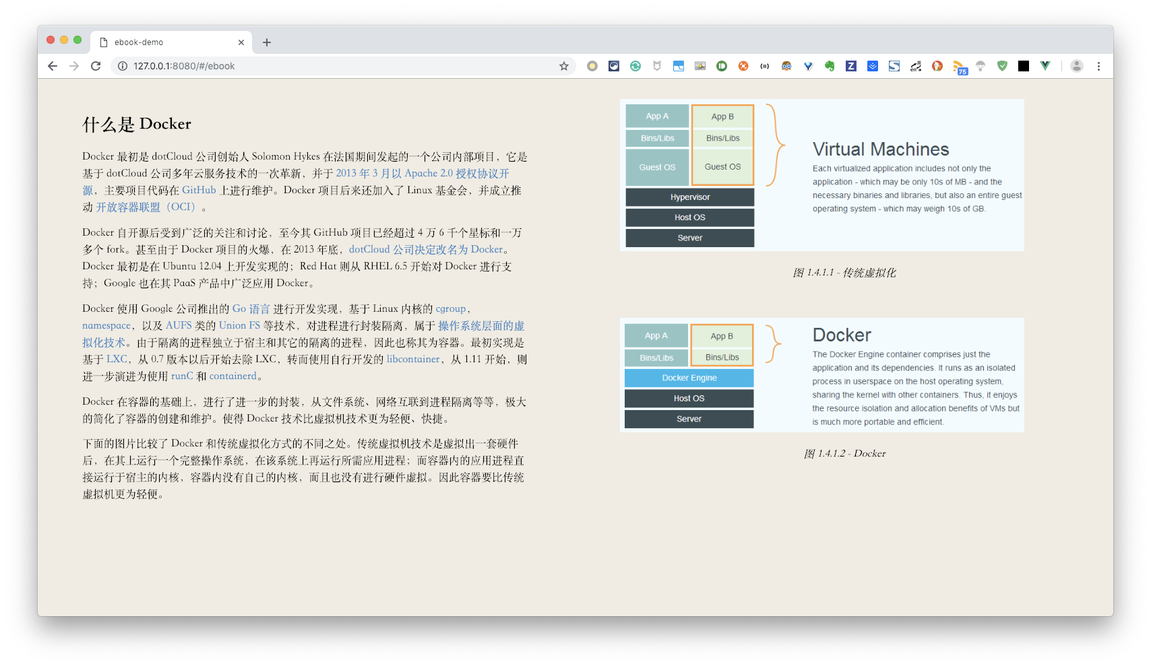This screenshot has width=1151, height=666.
Task: Follow the LXC link
Action: coord(117,359)
